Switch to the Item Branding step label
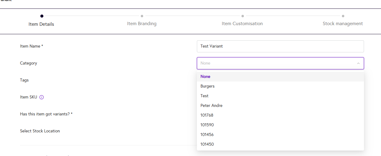 pos(142,24)
